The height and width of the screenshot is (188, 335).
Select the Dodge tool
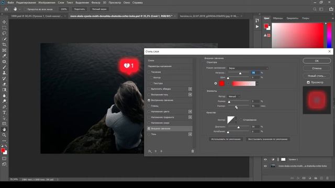tap(4, 101)
